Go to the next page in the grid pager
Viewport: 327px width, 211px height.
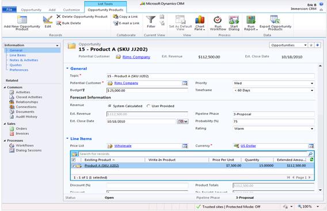coord(310,178)
